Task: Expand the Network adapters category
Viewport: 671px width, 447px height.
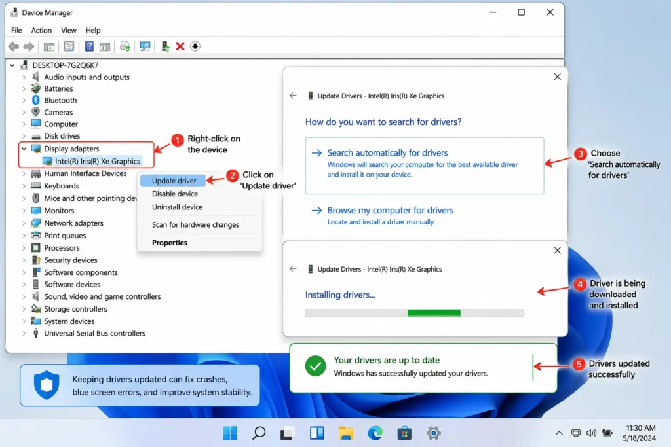Action: pyautogui.click(x=24, y=223)
